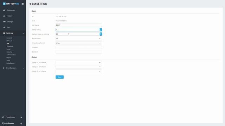The image size is (225, 126).
Task: Click the IP address value
Action: click(61, 16)
